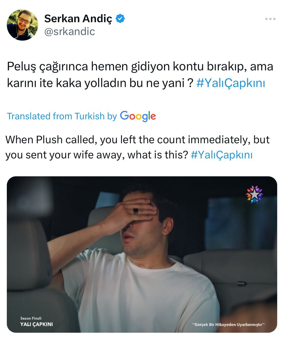The image size is (284, 337).
Task: Click the original Turkish tweet text
Action: coord(140,75)
